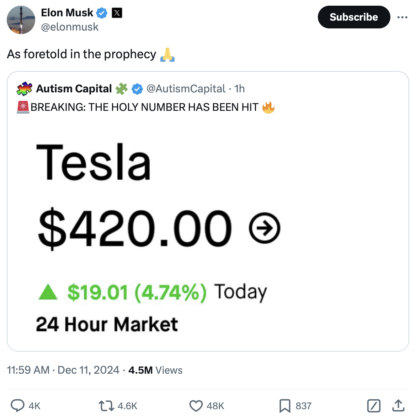The width and height of the screenshot is (416, 417).
Task: Click the blue verified badge beside Elon Musk
Action: click(102, 13)
